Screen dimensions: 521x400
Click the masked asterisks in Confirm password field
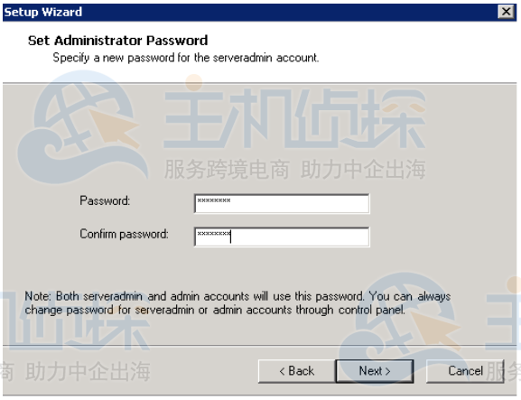(214, 234)
